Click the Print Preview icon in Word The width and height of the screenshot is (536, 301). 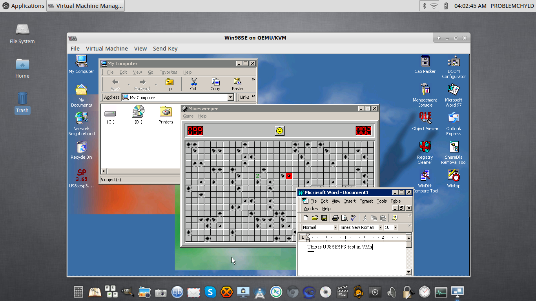tap(344, 218)
